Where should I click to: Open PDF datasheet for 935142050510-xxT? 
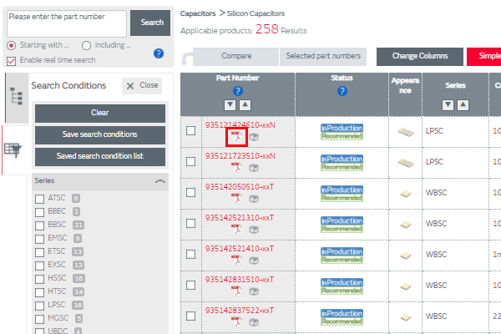[236, 198]
